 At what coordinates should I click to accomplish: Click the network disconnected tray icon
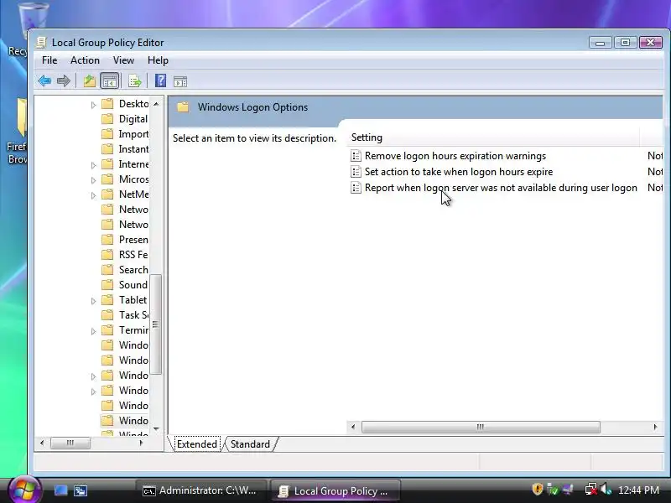click(591, 490)
